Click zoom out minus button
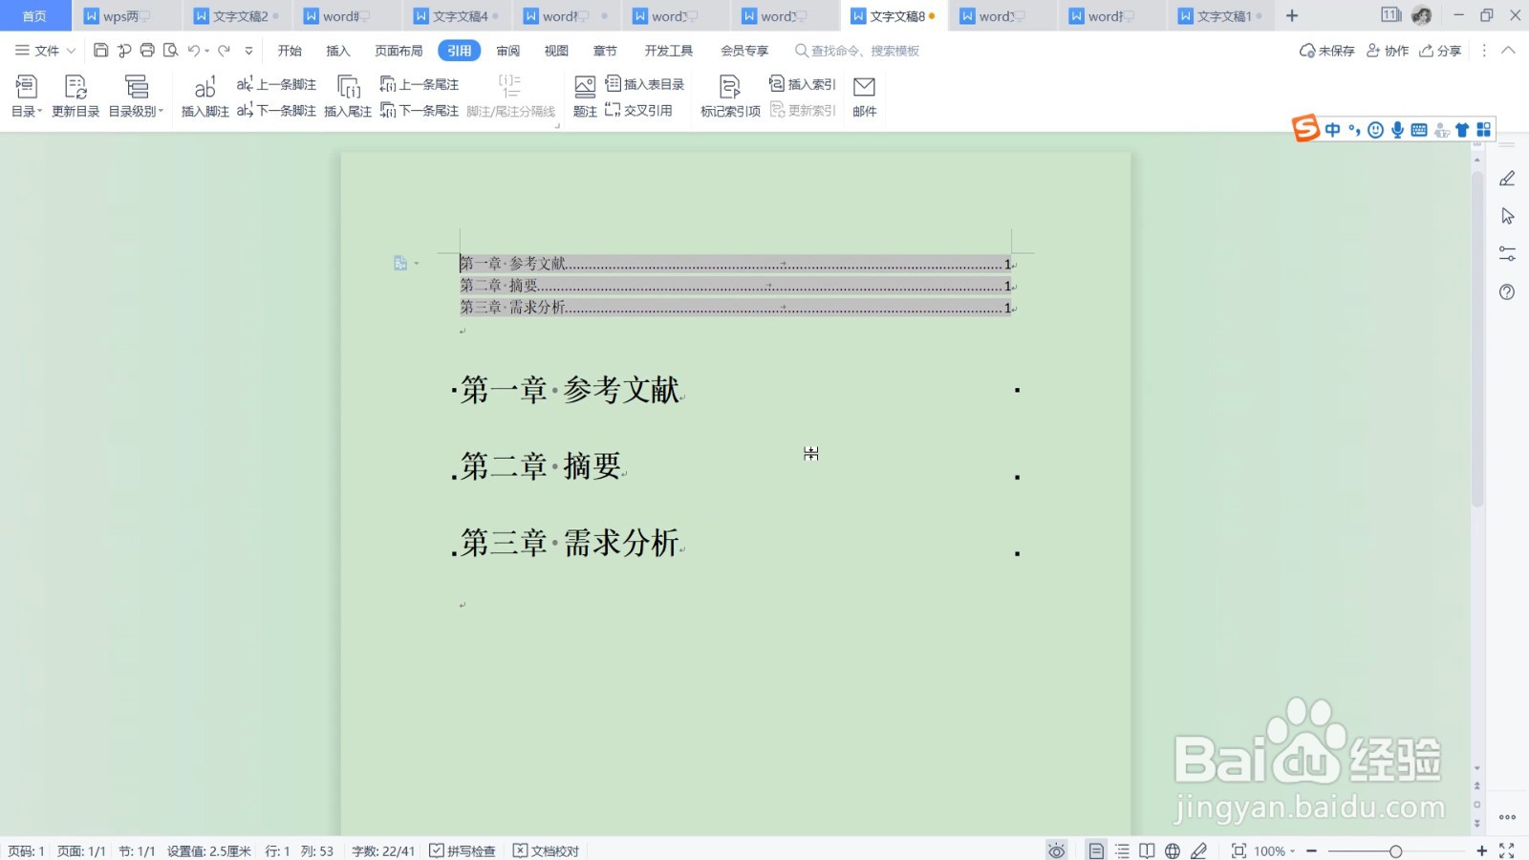The height and width of the screenshot is (860, 1529). pyautogui.click(x=1312, y=850)
